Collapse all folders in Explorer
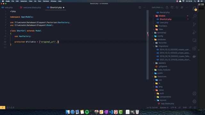The height and width of the screenshot is (115, 205). coord(182,7)
